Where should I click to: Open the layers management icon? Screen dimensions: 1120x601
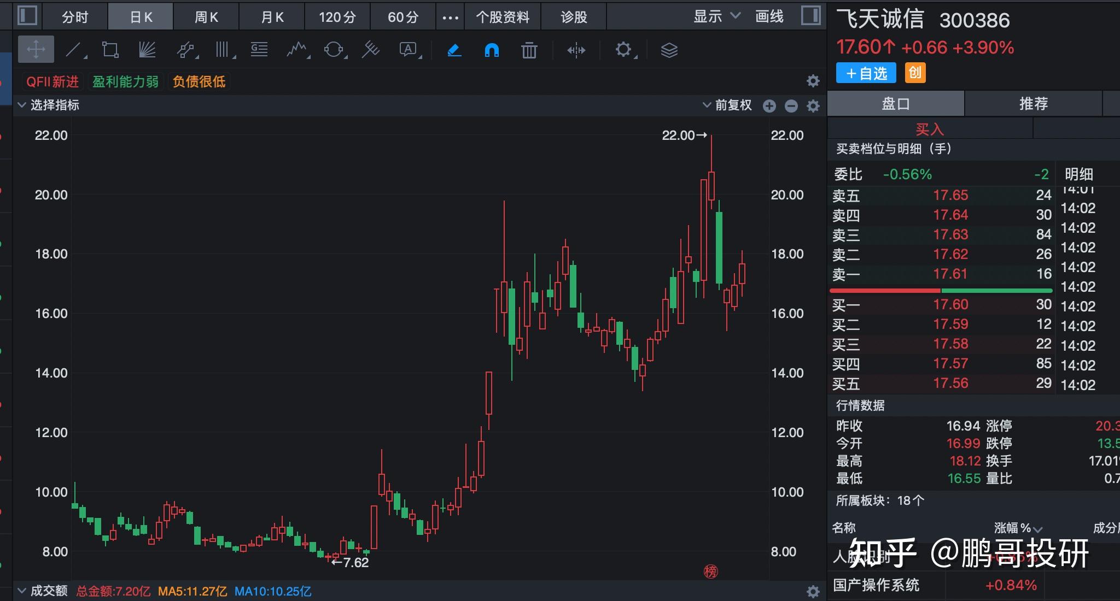point(669,50)
